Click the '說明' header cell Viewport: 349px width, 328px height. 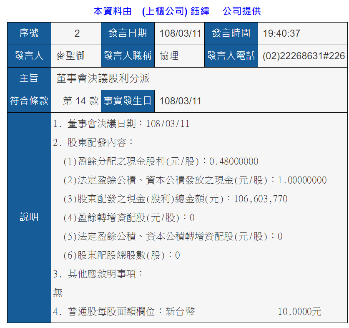click(29, 217)
